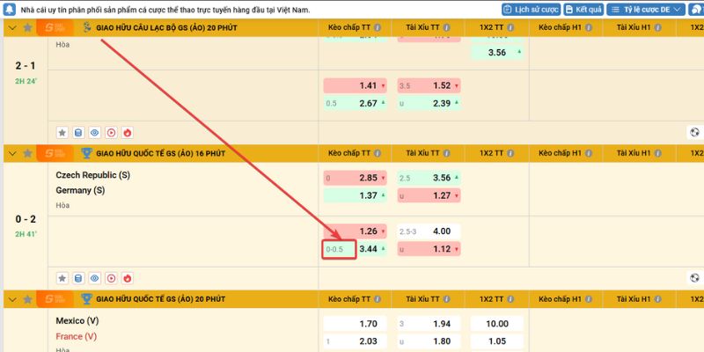Open the statistics database icon under Czech Republic match
704x352 pixels.
(78, 278)
